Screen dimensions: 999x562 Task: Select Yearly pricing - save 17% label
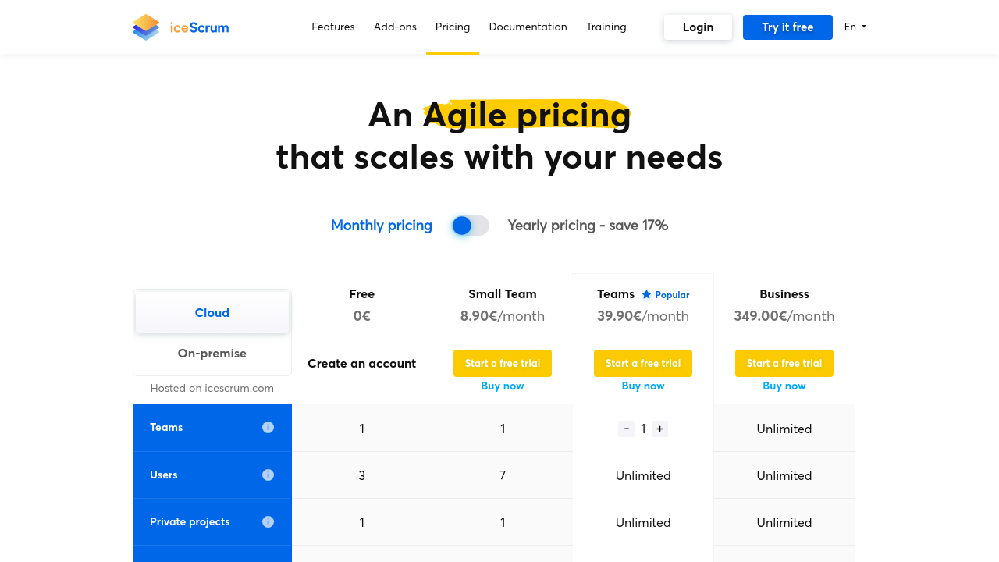click(x=588, y=226)
